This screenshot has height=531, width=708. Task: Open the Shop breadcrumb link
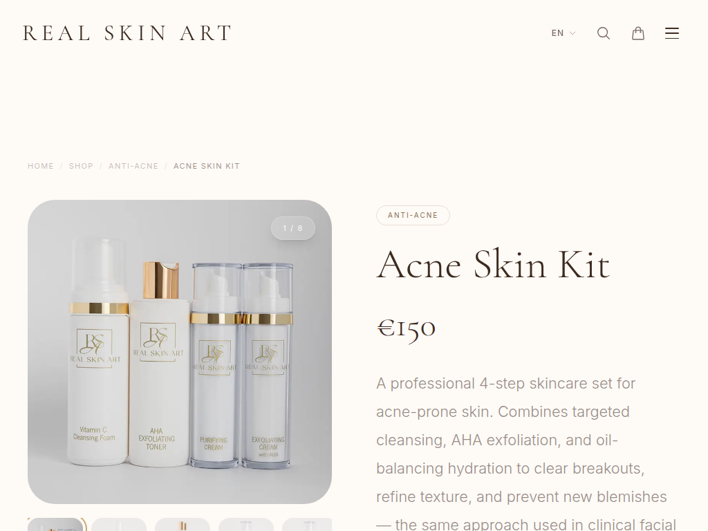click(x=81, y=166)
